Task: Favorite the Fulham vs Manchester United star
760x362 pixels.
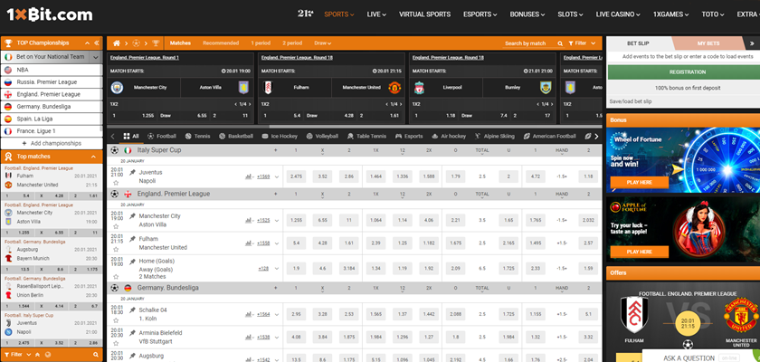Action: click(116, 249)
